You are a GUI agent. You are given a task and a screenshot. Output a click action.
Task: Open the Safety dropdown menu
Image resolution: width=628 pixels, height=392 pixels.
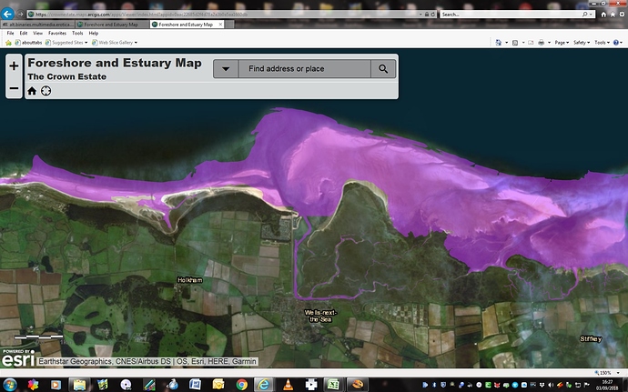(582, 43)
